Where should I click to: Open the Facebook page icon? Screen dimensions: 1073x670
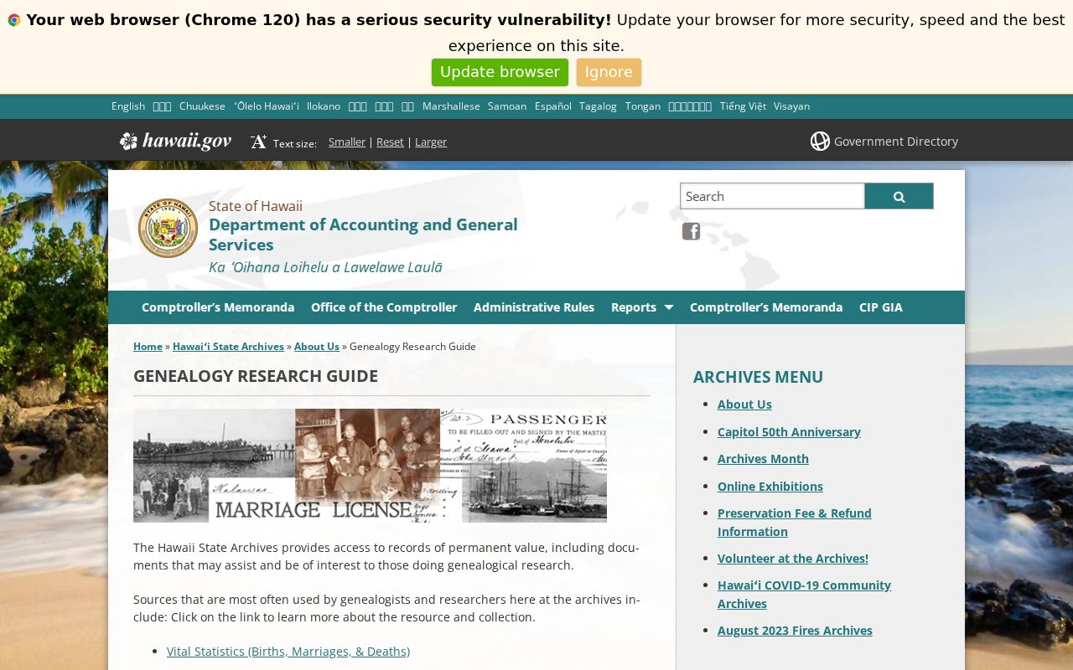pyautogui.click(x=691, y=231)
